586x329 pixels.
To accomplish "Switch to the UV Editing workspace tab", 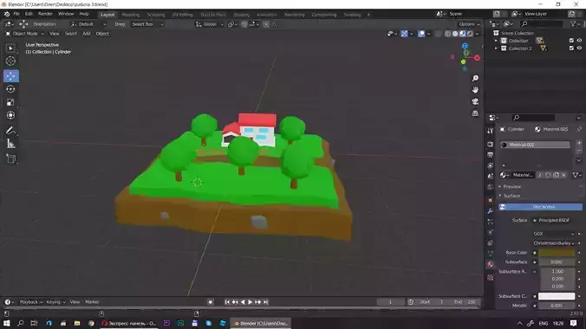I will [182, 15].
